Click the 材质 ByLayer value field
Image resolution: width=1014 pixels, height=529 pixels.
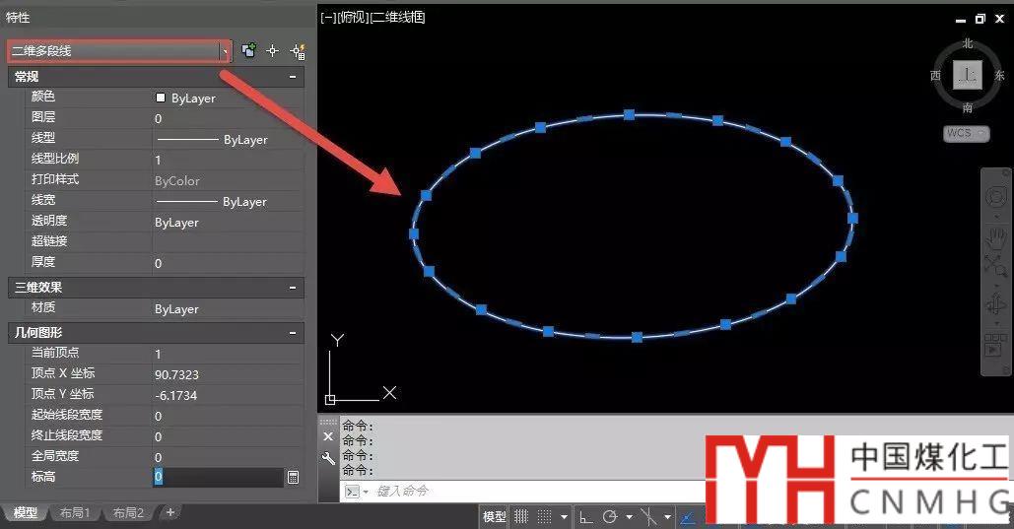(x=228, y=308)
